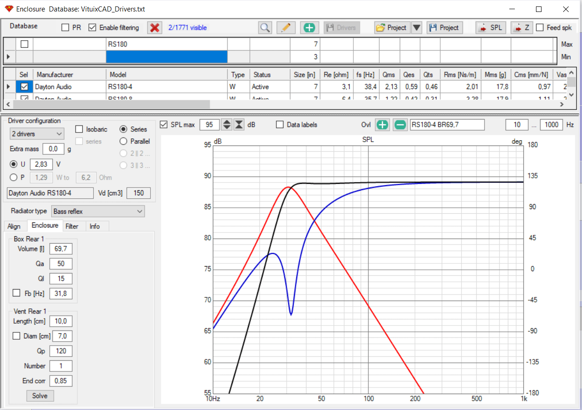Toggle the checkbox in the RS180 filter row
This screenshot has width=582, height=410.
[x=24, y=44]
